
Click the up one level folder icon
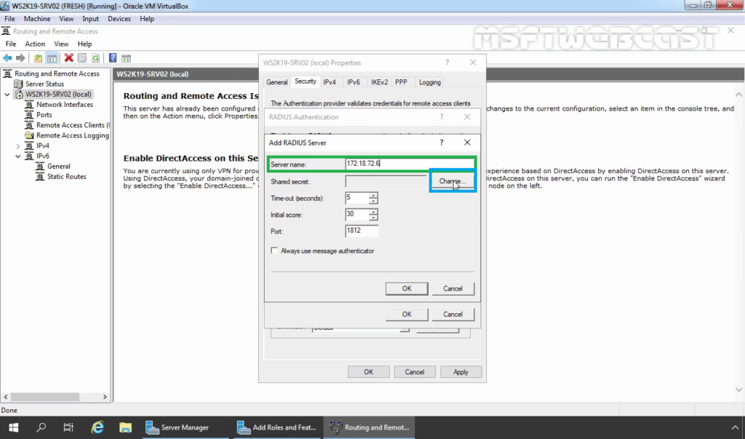click(x=38, y=58)
